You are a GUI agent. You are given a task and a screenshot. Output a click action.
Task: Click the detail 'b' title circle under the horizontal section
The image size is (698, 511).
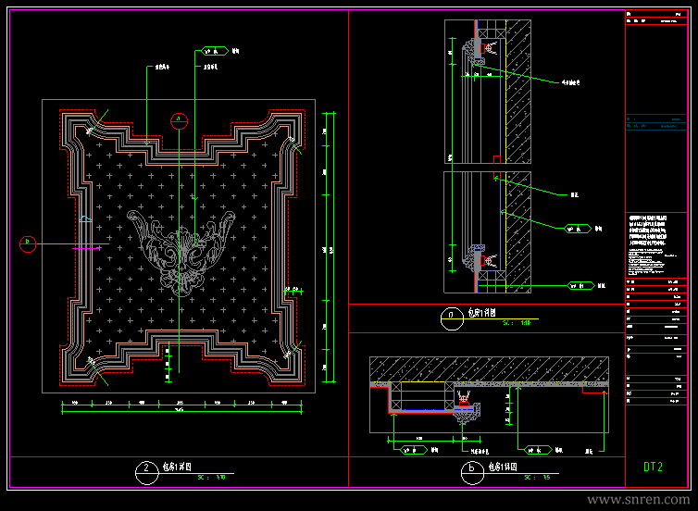point(472,472)
